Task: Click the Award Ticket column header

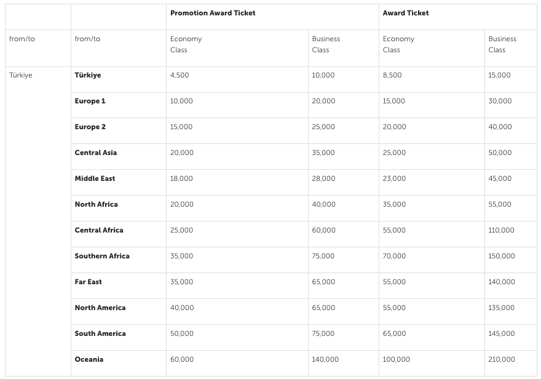Action: click(x=406, y=13)
